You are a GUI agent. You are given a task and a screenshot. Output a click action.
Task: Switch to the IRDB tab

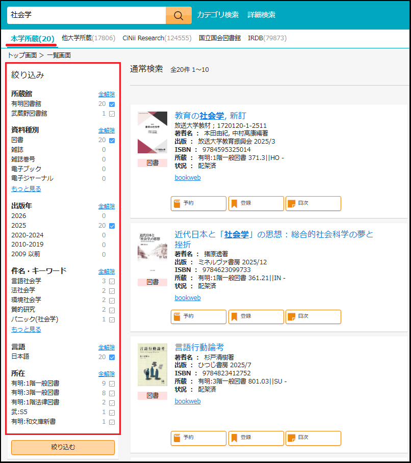267,38
